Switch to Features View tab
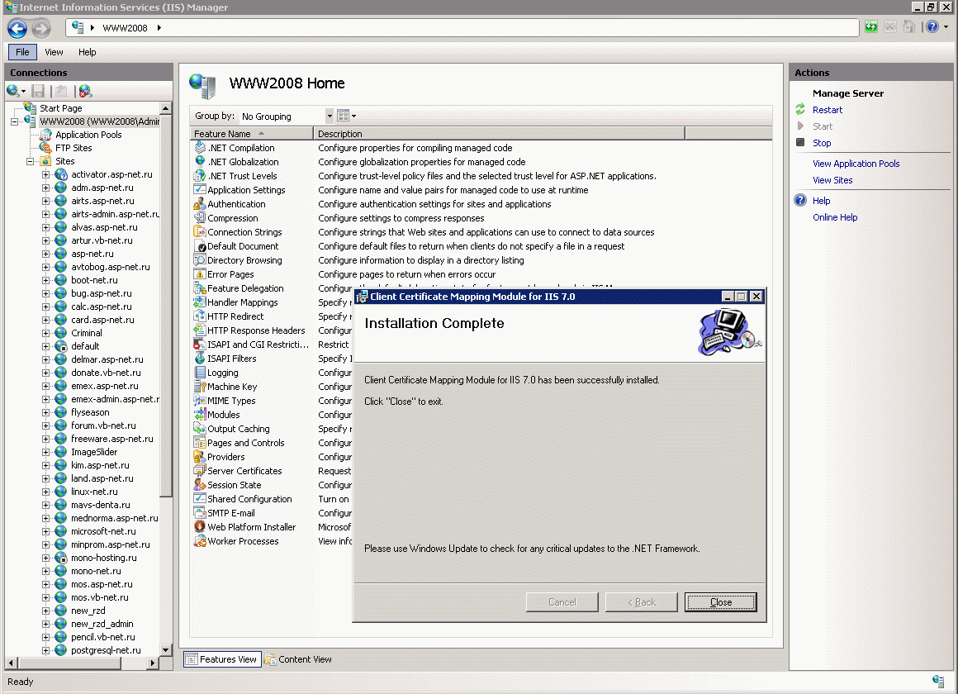The width and height of the screenshot is (958, 694). [x=222, y=659]
